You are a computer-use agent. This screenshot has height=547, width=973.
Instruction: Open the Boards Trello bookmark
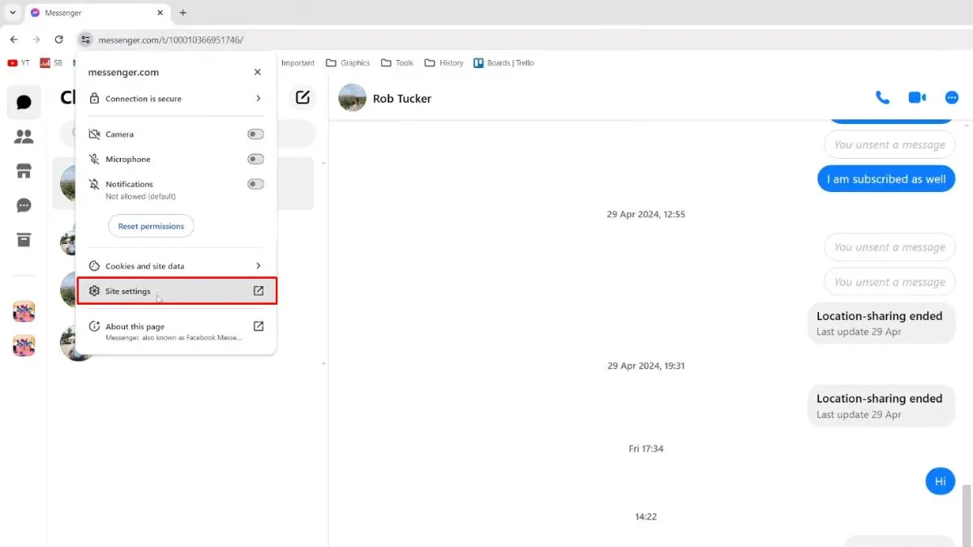tap(504, 62)
